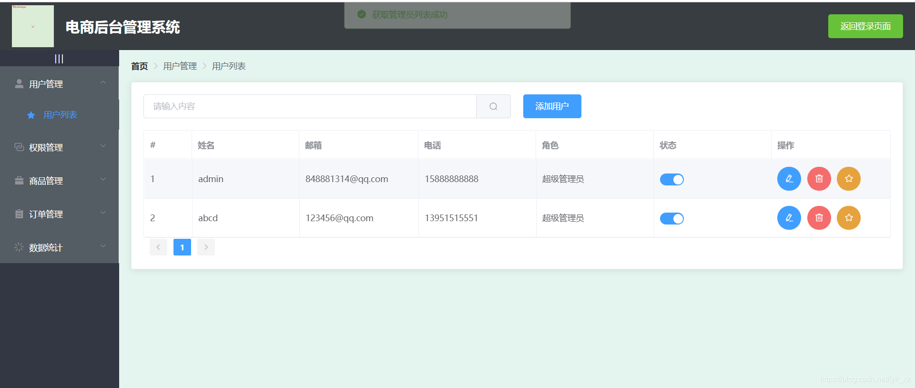Click the search magnifier icon button
Image resolution: width=915 pixels, height=388 pixels.
click(493, 106)
